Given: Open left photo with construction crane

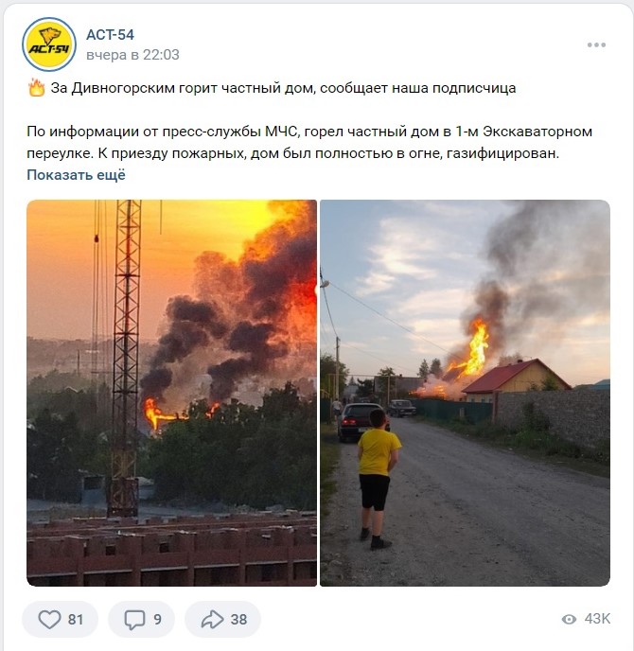Looking at the screenshot, I should tap(172, 393).
